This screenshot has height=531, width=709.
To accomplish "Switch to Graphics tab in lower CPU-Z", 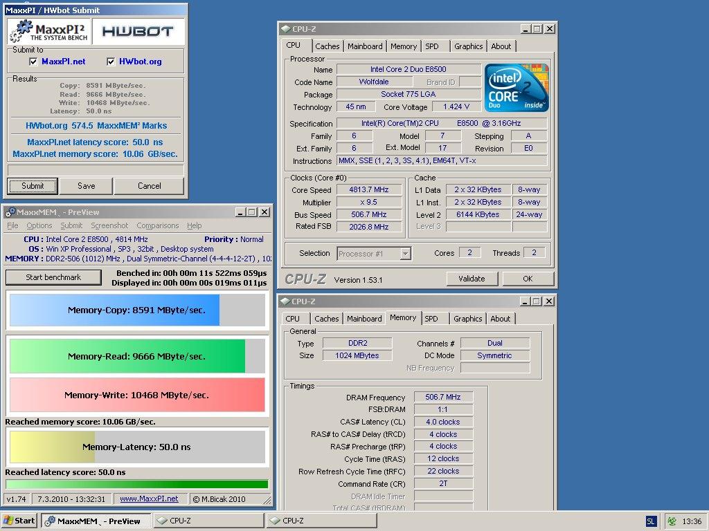I will 467,318.
